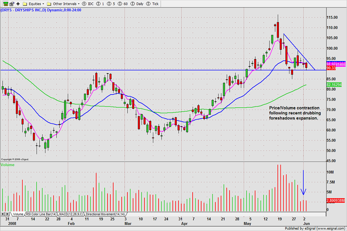Image resolution: width=347 pixels, height=231 pixels.
Task: Click the 2.800938M volume value label
Action: [x=336, y=200]
